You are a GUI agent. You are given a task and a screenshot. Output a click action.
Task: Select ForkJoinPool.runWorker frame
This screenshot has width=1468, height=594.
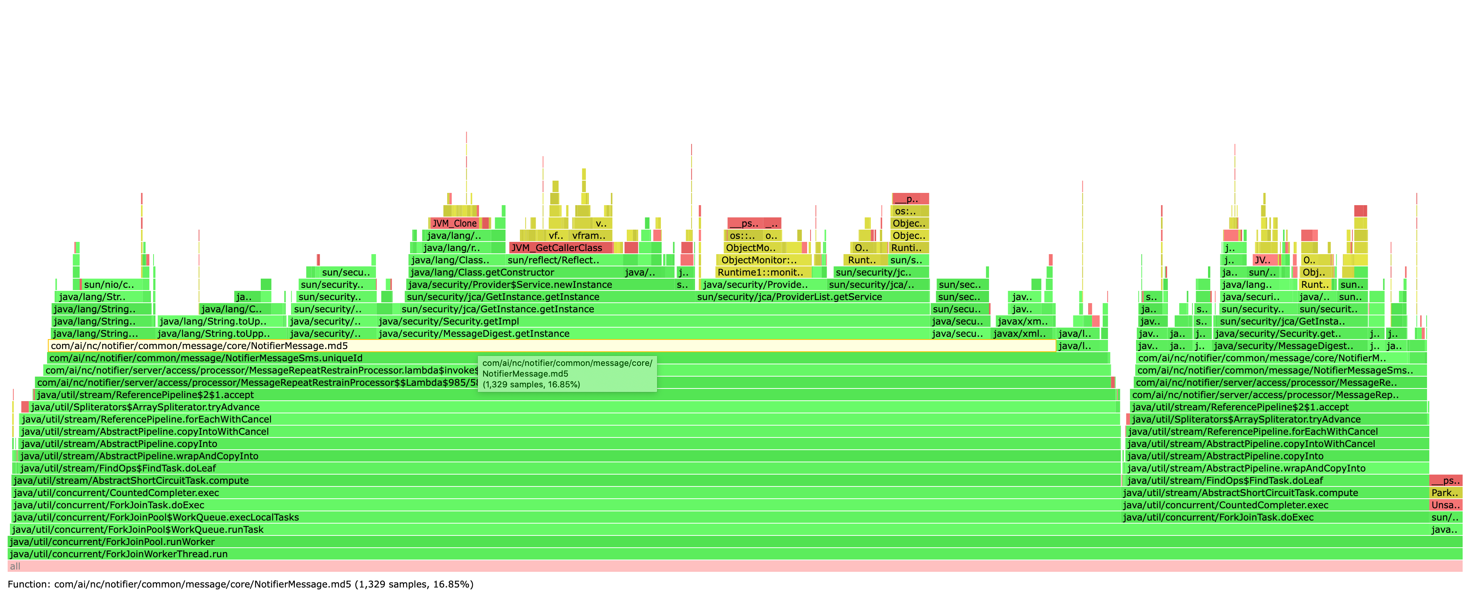tap(734, 542)
